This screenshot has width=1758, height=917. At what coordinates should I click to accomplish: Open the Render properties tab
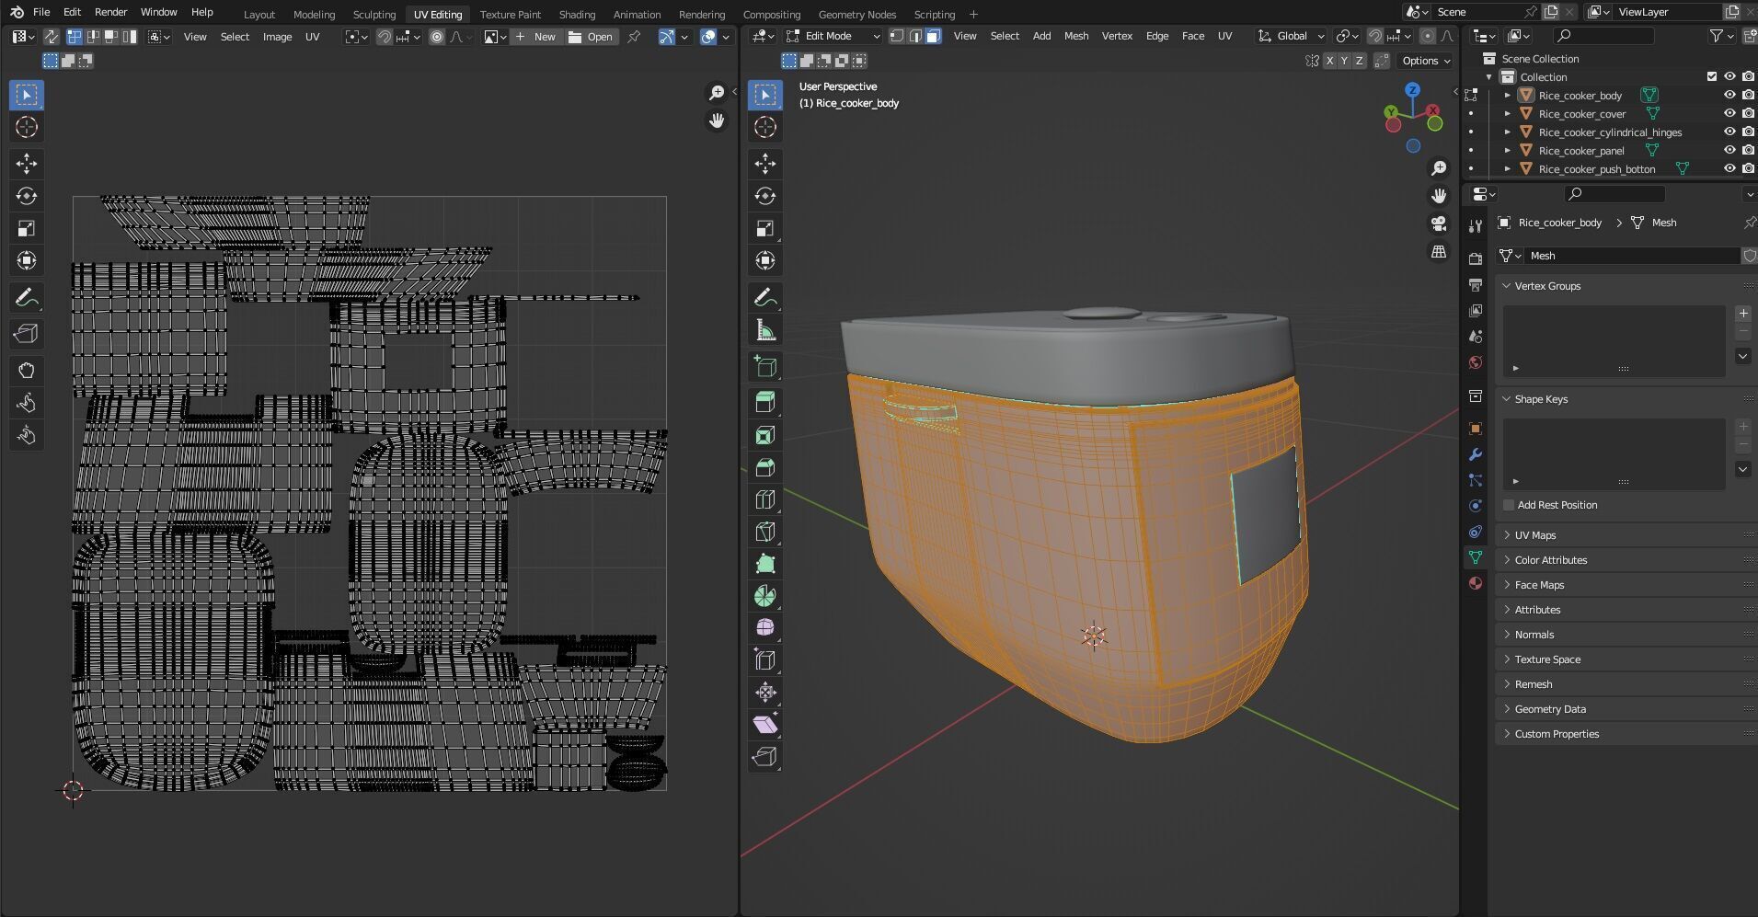coord(1476,258)
